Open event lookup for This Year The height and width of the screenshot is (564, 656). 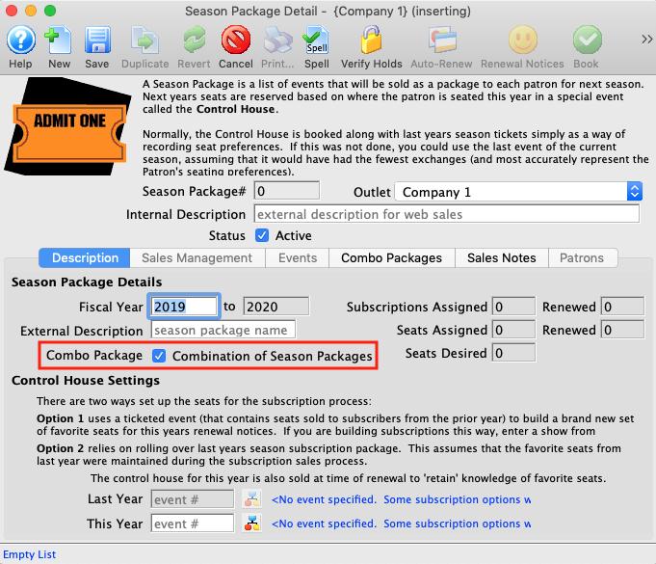coord(251,524)
